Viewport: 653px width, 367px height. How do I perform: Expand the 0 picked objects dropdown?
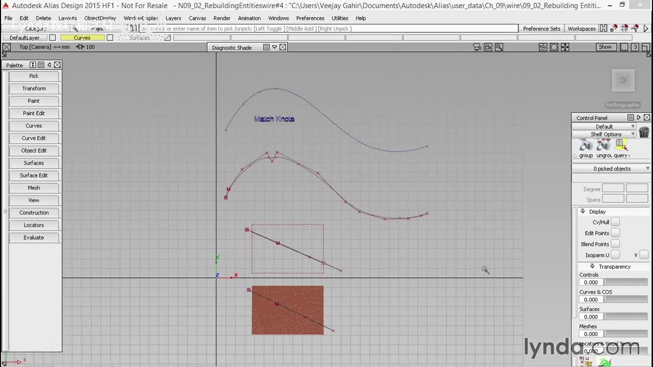pos(612,169)
